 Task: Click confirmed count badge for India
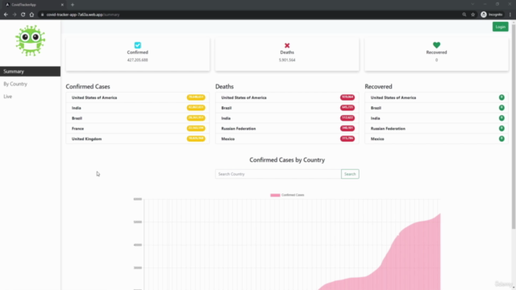[x=196, y=107]
